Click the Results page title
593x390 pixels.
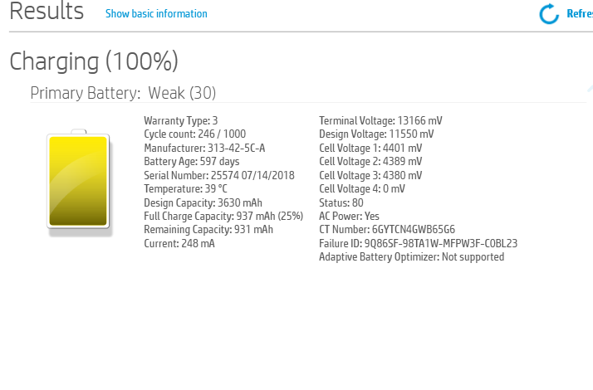[47, 11]
